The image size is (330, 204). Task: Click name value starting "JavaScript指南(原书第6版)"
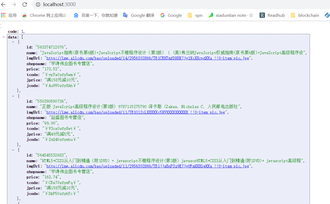(173, 53)
